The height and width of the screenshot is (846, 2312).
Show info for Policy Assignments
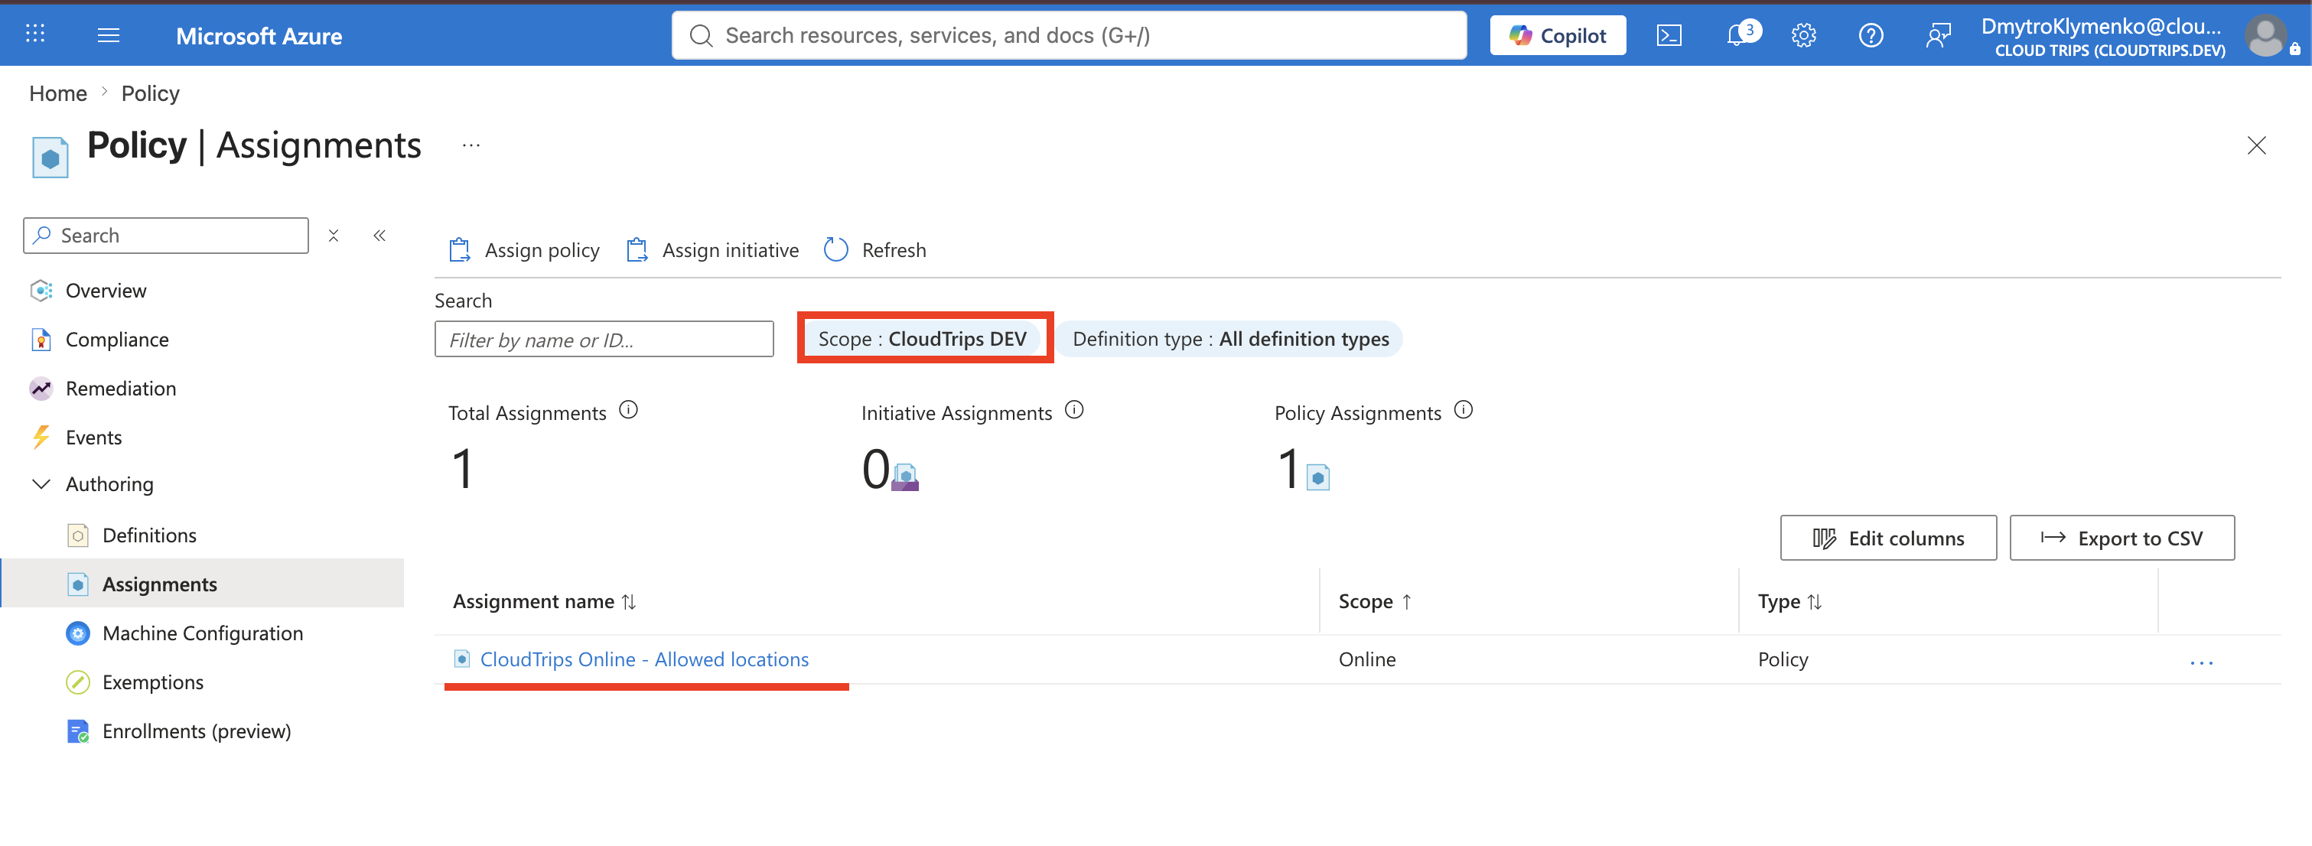click(1464, 410)
